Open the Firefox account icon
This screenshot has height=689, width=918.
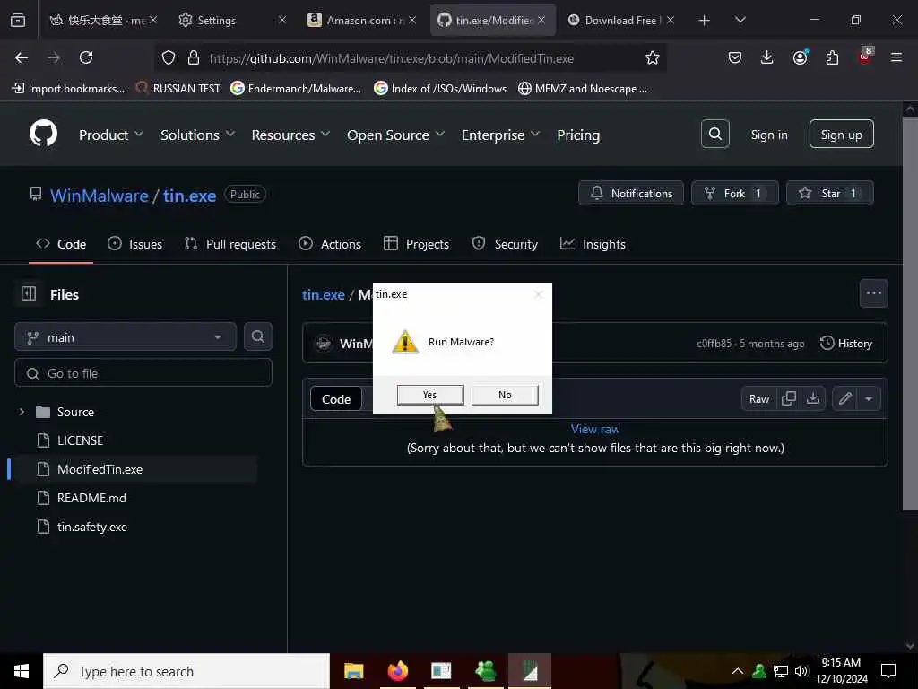(800, 57)
